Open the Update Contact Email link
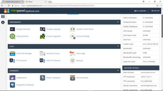 tap(85, 29)
